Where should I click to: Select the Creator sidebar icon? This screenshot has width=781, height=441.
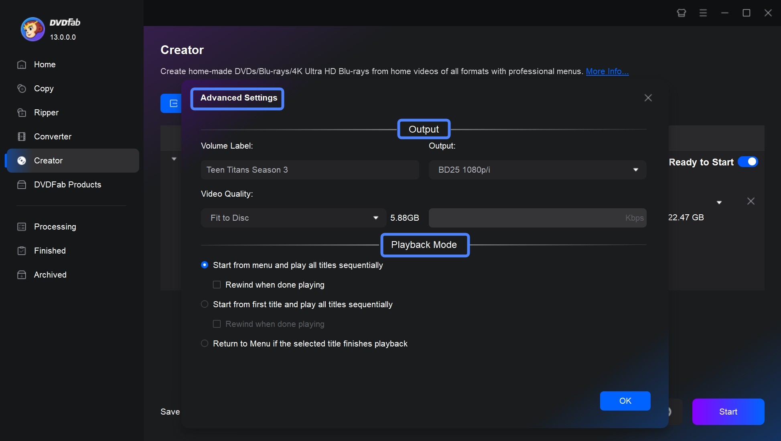[21, 160]
